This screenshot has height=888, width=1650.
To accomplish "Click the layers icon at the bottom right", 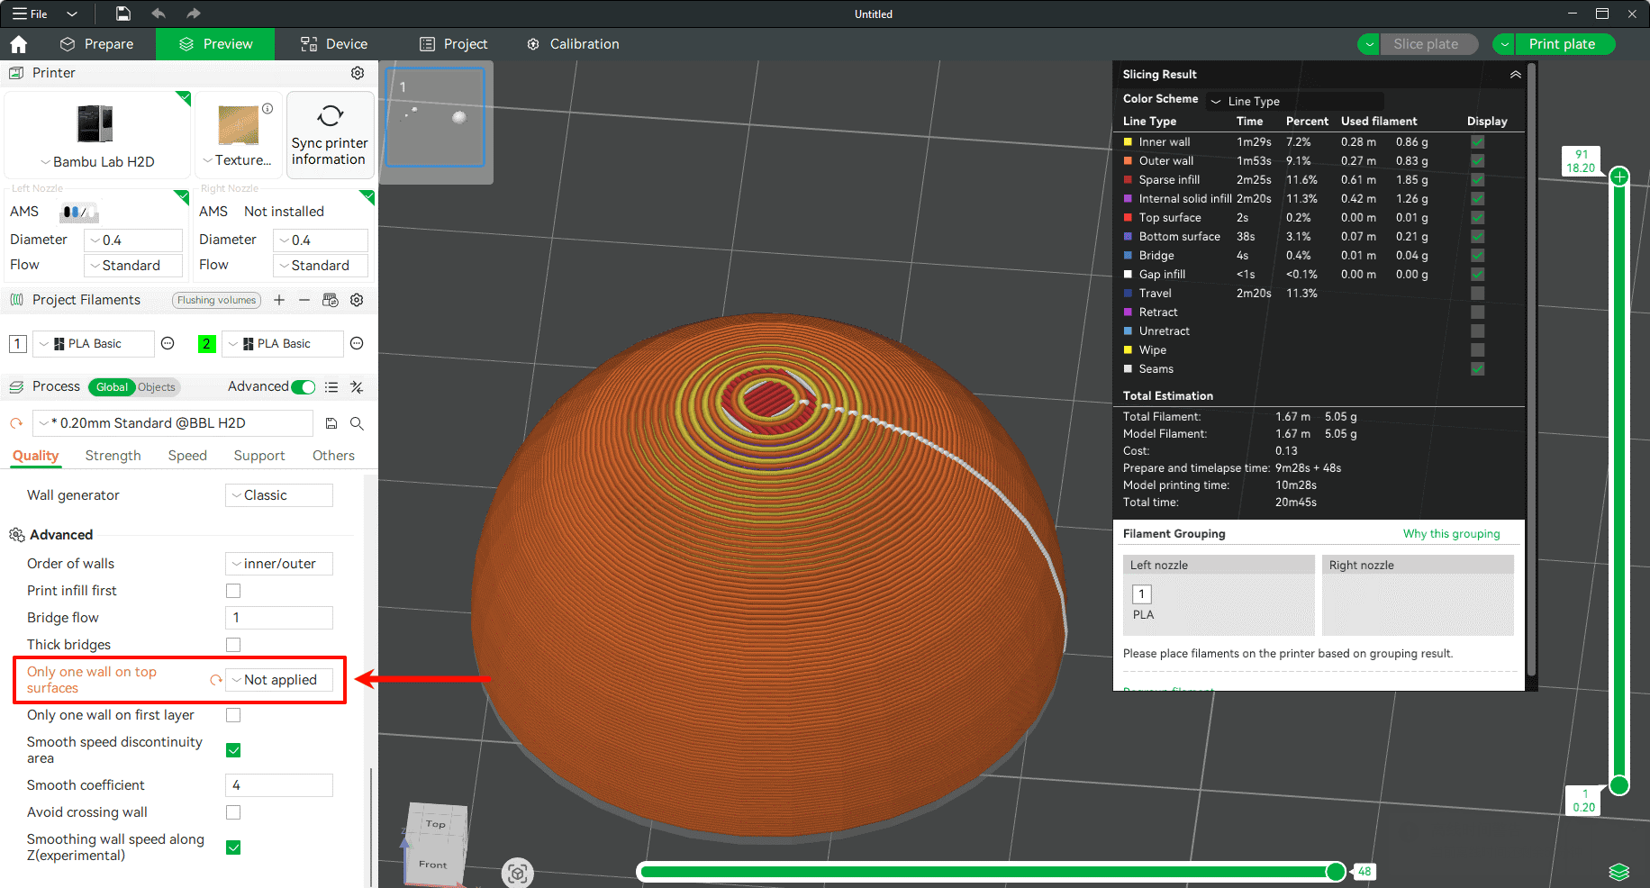I will pyautogui.click(x=1618, y=872).
